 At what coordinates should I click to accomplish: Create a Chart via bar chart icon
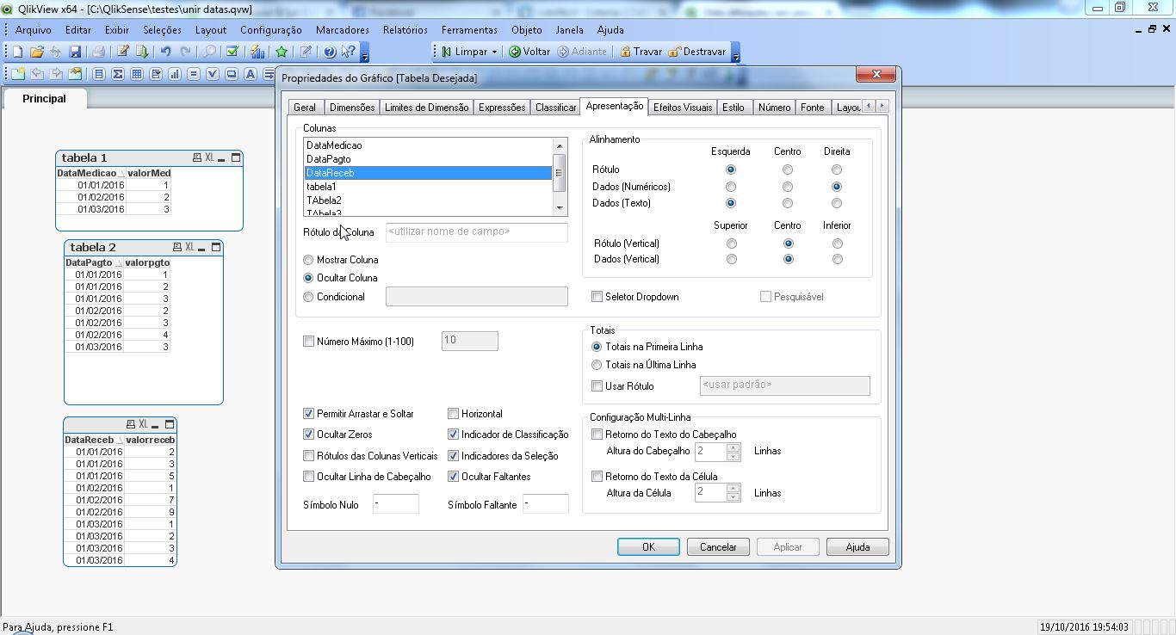click(x=175, y=74)
